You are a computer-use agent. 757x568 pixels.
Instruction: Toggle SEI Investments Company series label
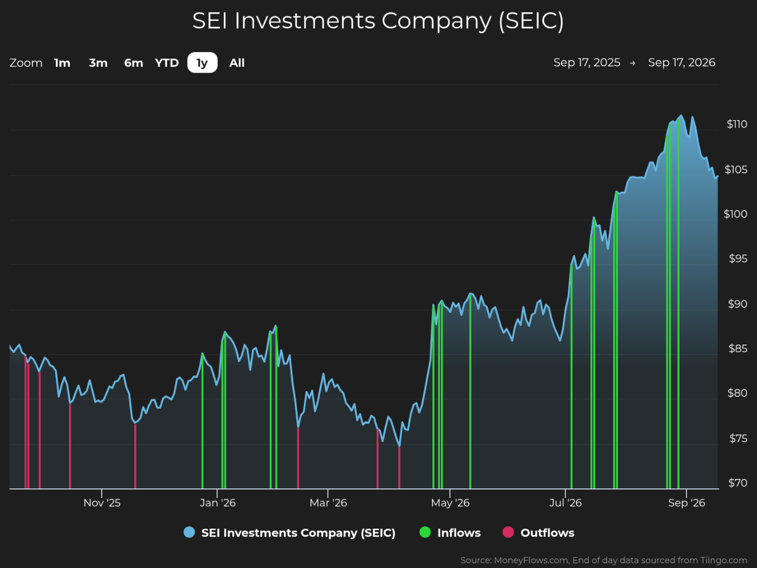(298, 533)
